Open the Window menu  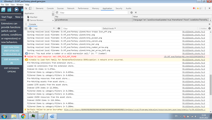pyautogui.click(x=20, y=5)
